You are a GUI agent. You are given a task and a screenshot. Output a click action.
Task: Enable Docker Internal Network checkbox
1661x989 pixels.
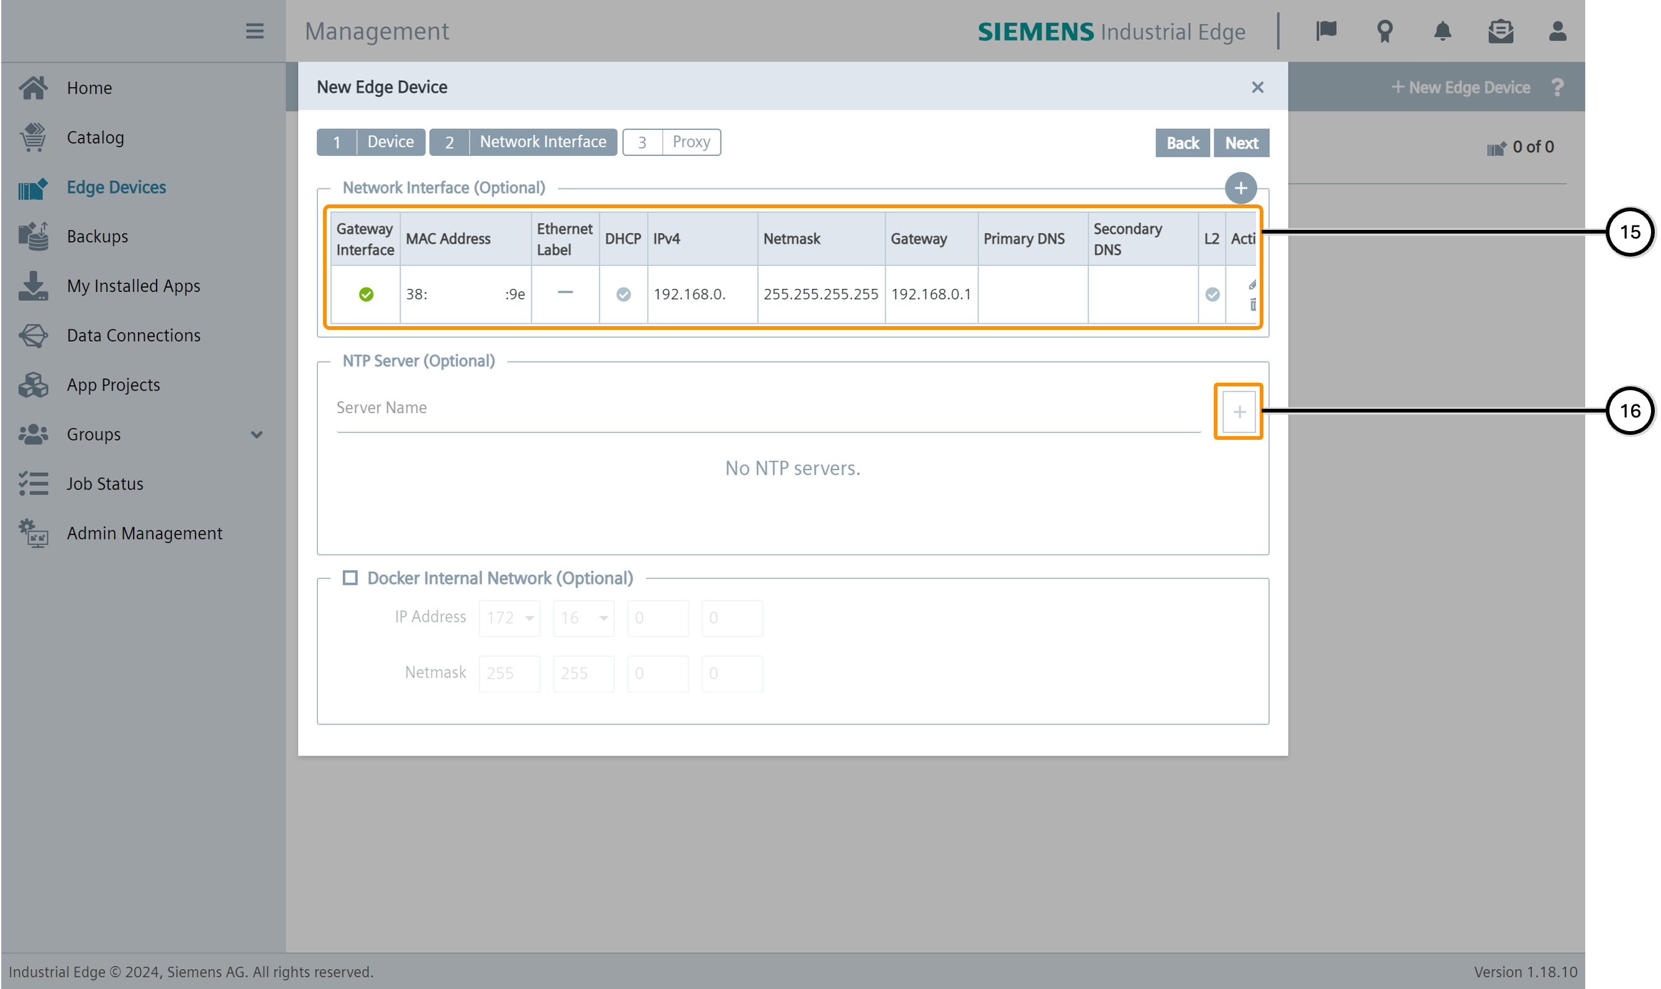[x=350, y=578]
